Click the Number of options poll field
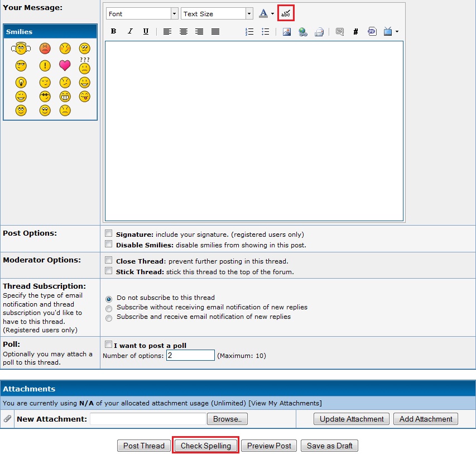This screenshot has height=454, width=476. point(190,355)
